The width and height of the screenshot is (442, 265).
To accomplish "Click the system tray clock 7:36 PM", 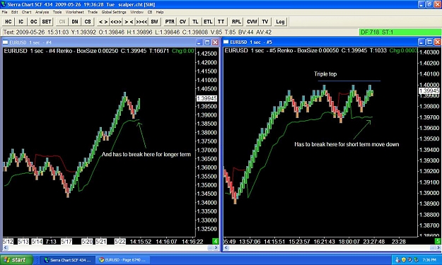I will [x=429, y=260].
